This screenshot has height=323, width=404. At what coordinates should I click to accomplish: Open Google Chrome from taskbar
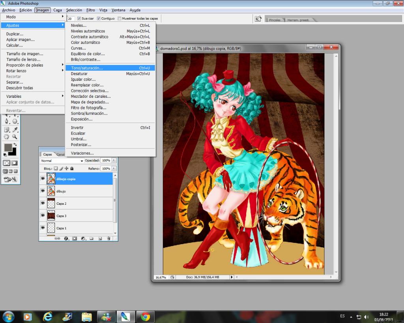click(x=145, y=317)
